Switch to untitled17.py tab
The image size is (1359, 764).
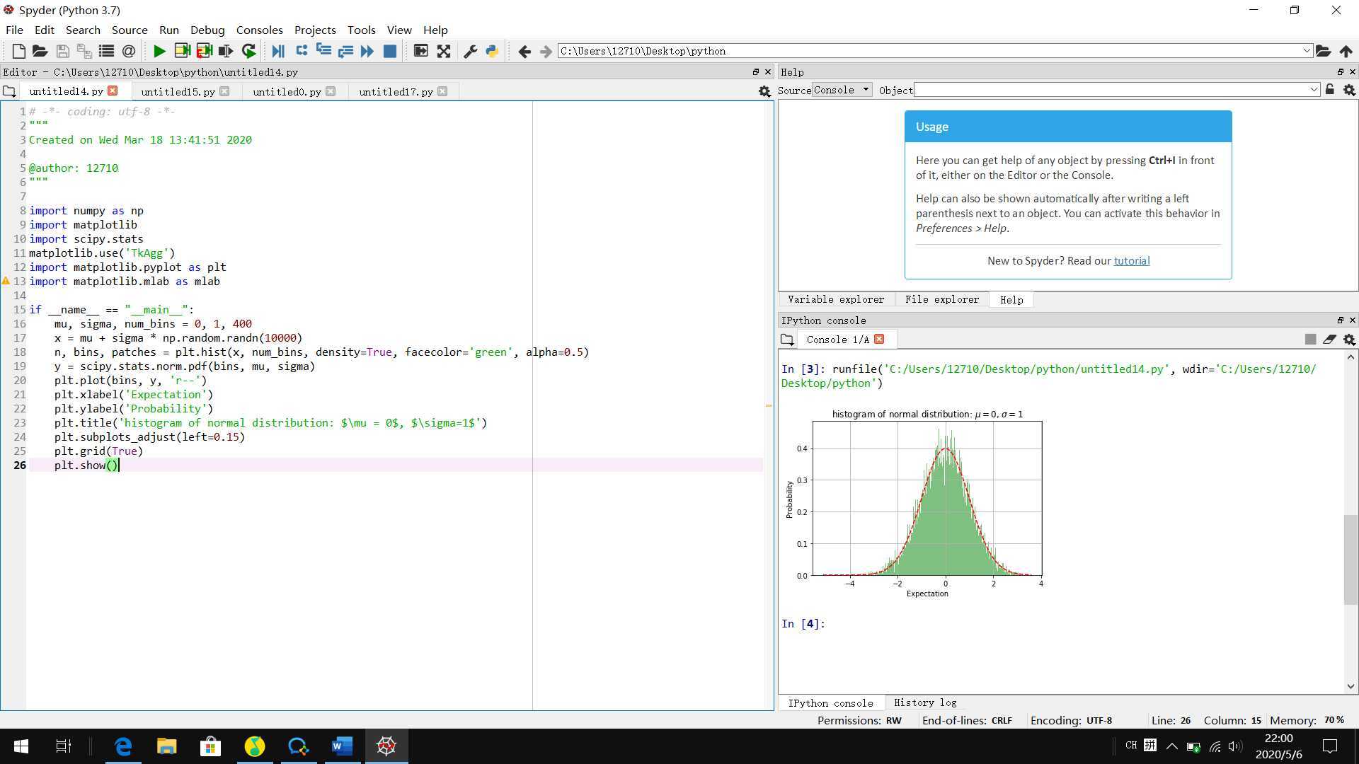coord(396,91)
